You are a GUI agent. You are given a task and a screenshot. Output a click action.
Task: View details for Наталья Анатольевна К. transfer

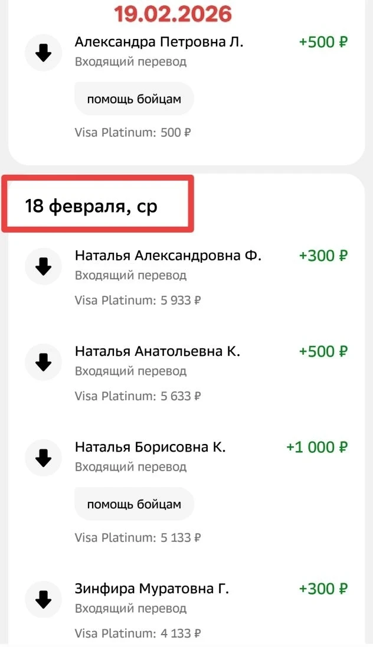pos(157,352)
